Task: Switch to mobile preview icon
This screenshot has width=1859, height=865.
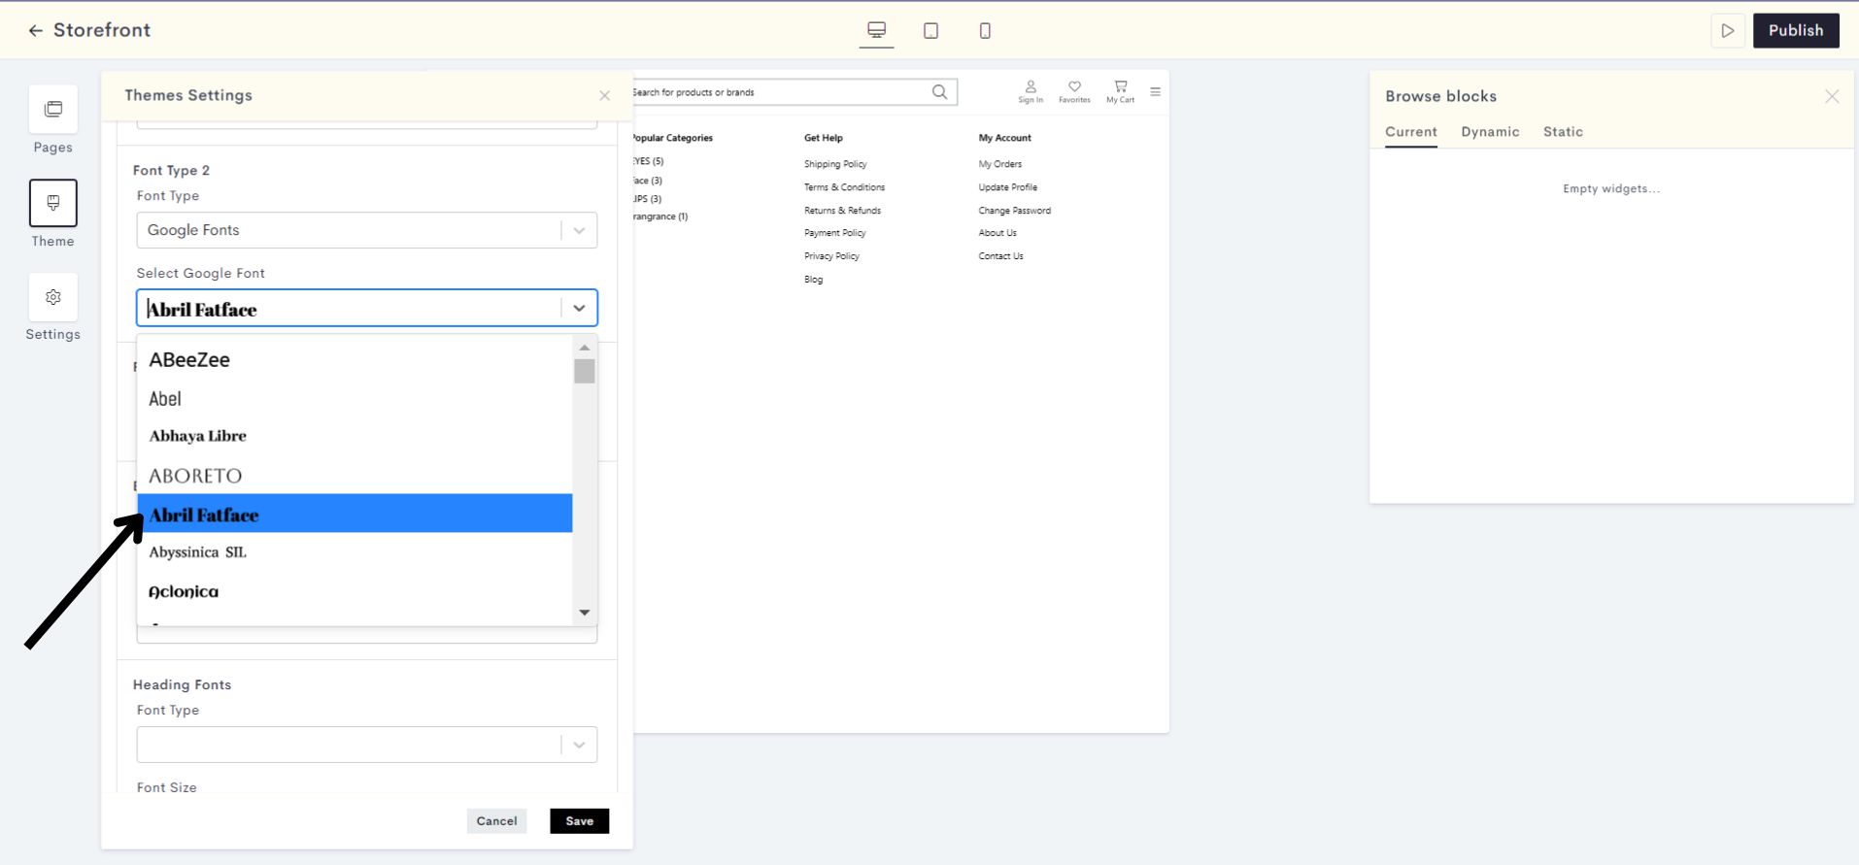Action: click(985, 31)
